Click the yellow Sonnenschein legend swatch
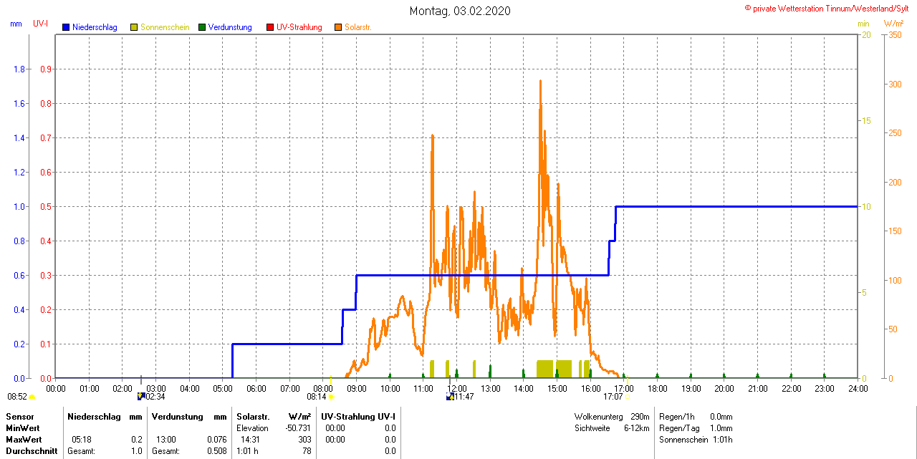The width and height of the screenshot is (917, 459). click(134, 27)
